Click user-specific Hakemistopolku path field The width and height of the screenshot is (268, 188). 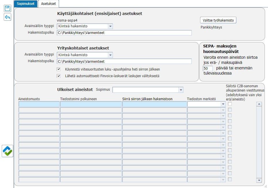tap(124, 33)
